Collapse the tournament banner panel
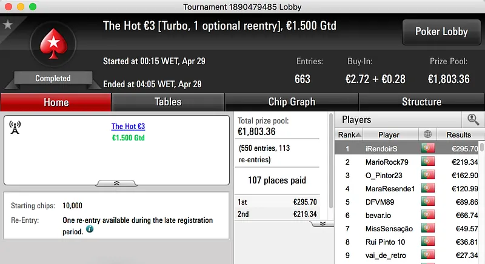Screen dimensions: 485x264 coord(117,182)
